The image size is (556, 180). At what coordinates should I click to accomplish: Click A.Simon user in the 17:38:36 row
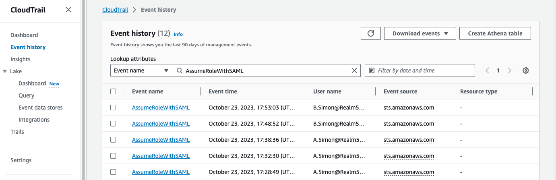click(339, 140)
